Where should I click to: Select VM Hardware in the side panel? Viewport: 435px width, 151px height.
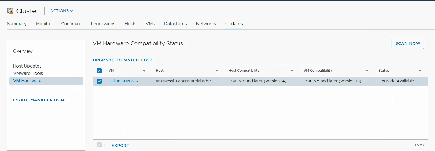coord(46,81)
